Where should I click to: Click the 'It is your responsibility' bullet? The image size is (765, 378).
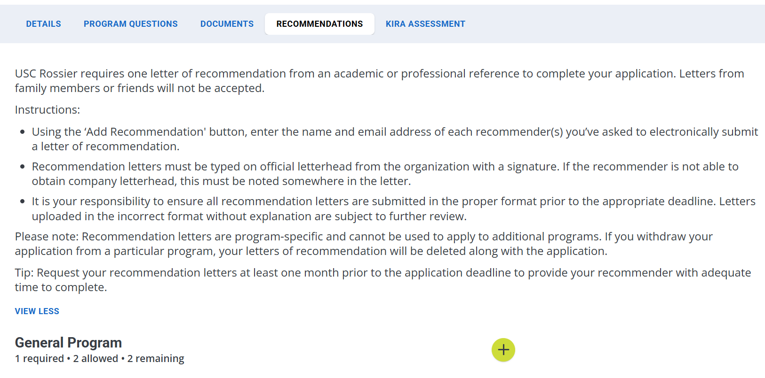[x=393, y=208]
